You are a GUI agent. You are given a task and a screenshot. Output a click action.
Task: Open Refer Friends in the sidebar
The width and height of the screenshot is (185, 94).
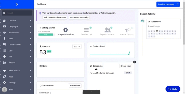pos(14,71)
